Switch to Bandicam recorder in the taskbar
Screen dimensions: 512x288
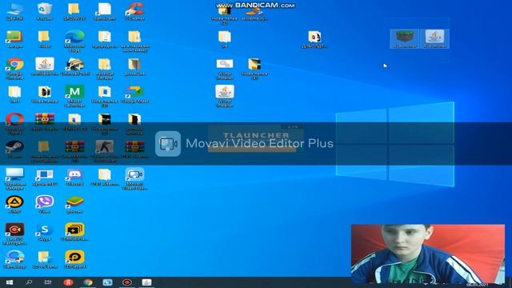127,282
